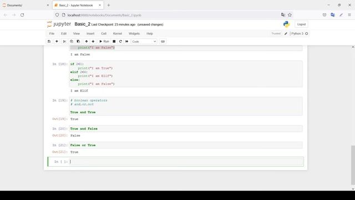Copy selected cells icon

[x=72, y=42]
